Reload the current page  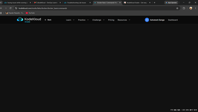[11, 8]
